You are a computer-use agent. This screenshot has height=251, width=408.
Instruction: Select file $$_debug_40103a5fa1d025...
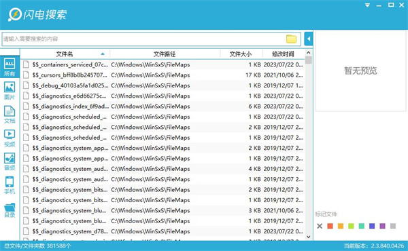(70, 85)
